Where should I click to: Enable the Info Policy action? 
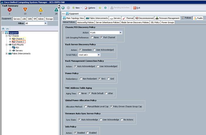(x=88, y=133)
